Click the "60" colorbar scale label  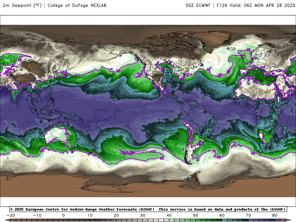click(222, 215)
